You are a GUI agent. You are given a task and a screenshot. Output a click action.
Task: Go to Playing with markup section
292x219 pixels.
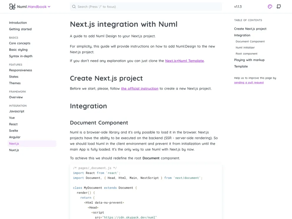(249, 60)
